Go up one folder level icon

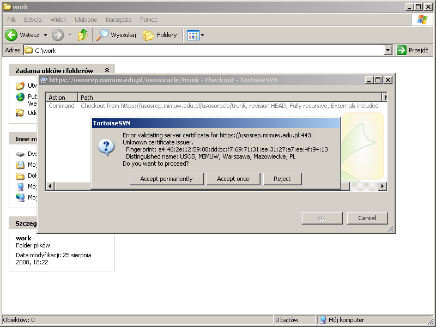83,35
